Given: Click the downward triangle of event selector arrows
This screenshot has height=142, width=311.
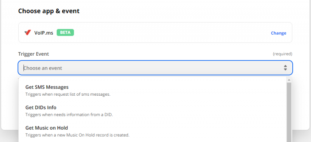Looking at the screenshot, I should (285, 70).
